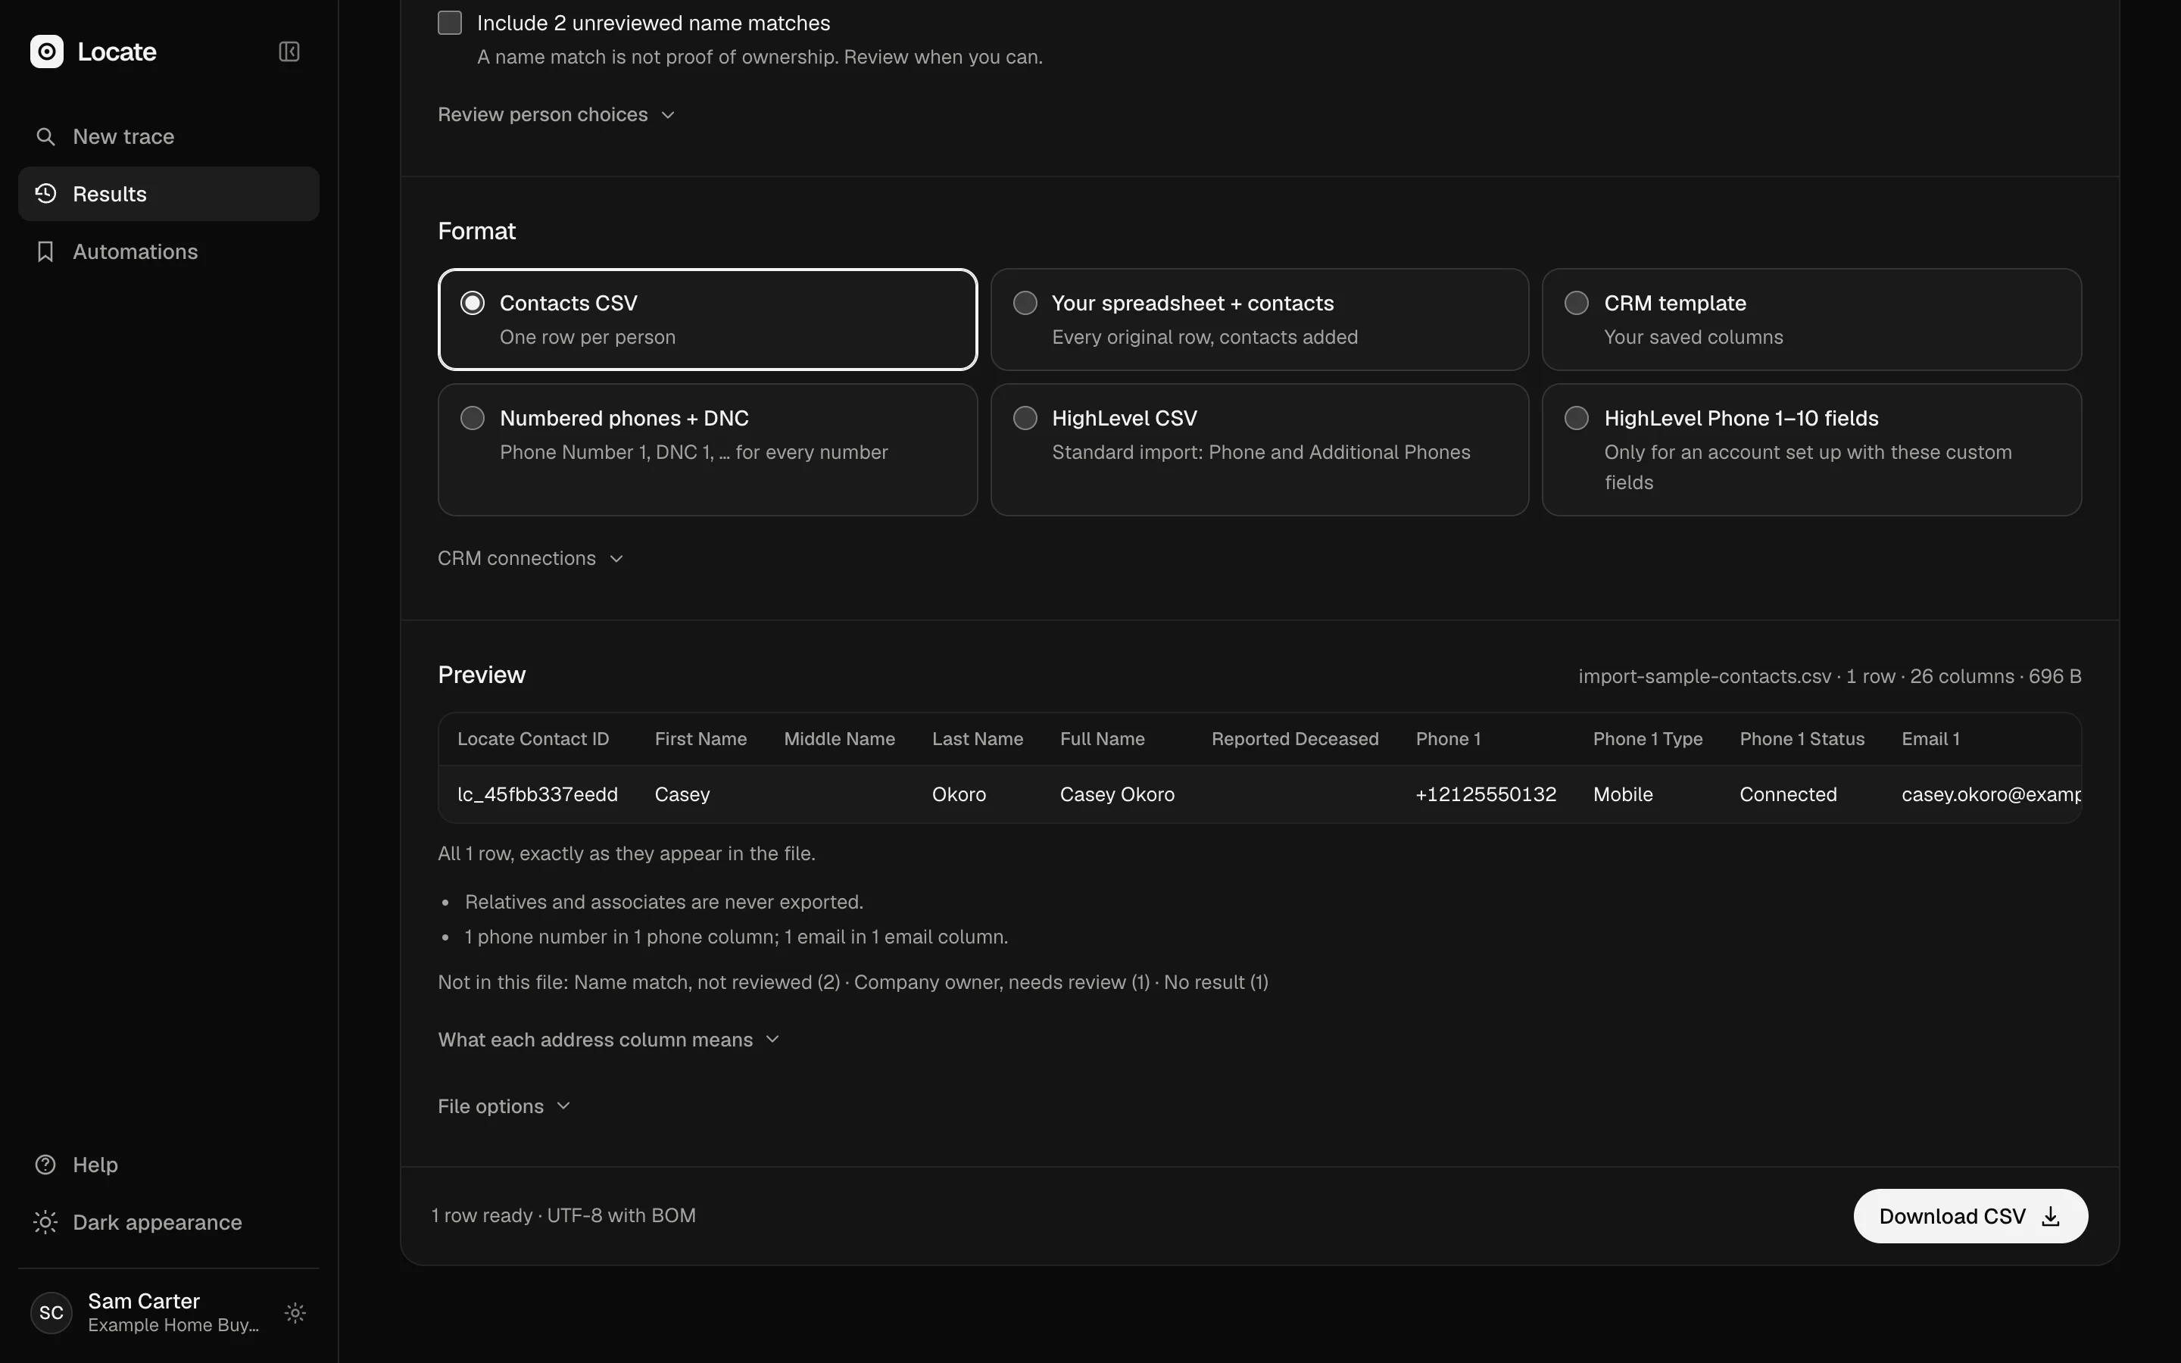Click the New trace search icon

point(45,136)
